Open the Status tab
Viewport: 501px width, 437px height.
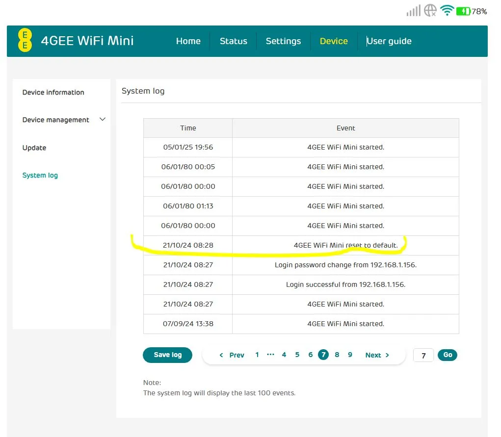click(x=233, y=41)
